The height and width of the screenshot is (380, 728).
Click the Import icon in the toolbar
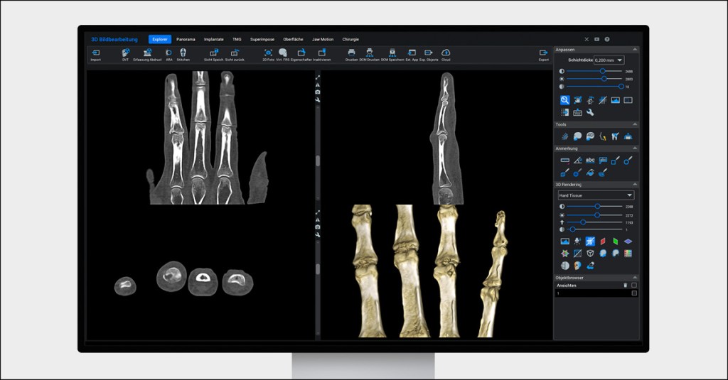95,53
